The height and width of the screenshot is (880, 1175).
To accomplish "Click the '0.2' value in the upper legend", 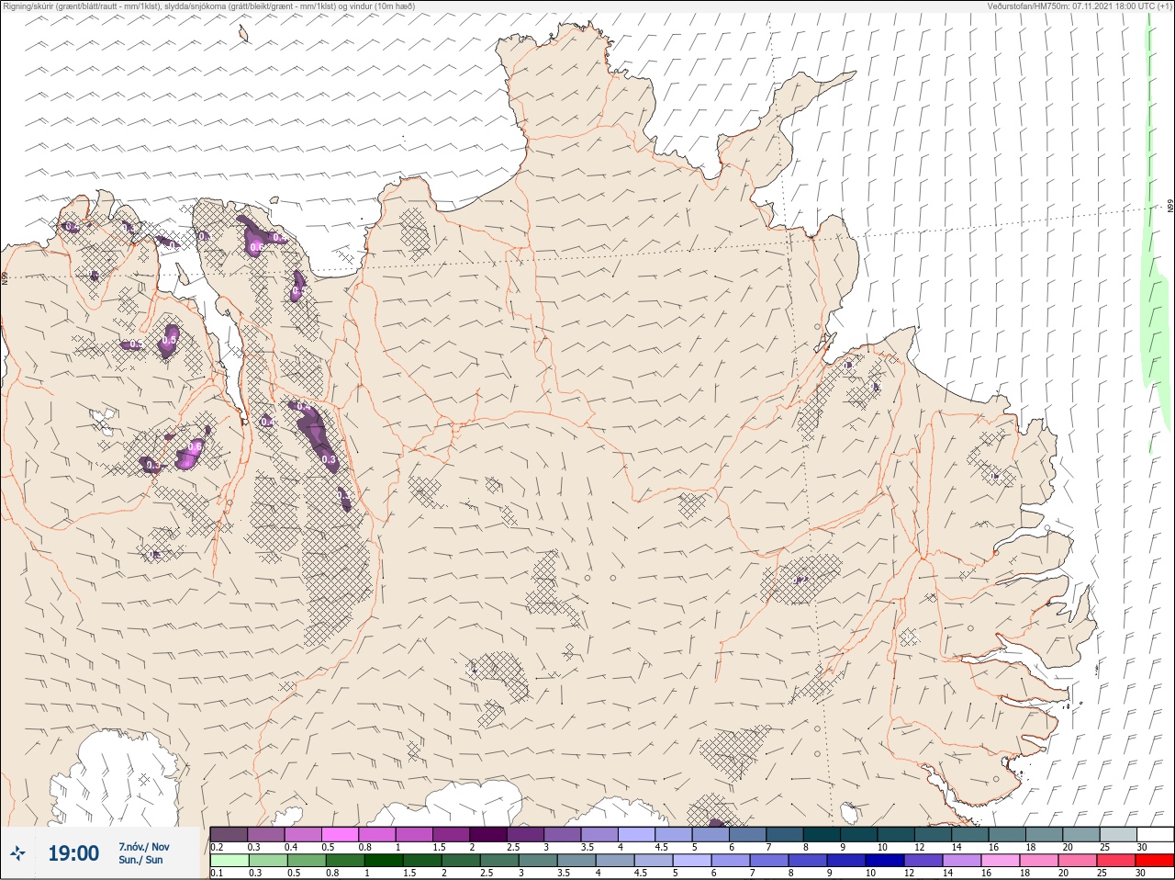I will pos(218,847).
